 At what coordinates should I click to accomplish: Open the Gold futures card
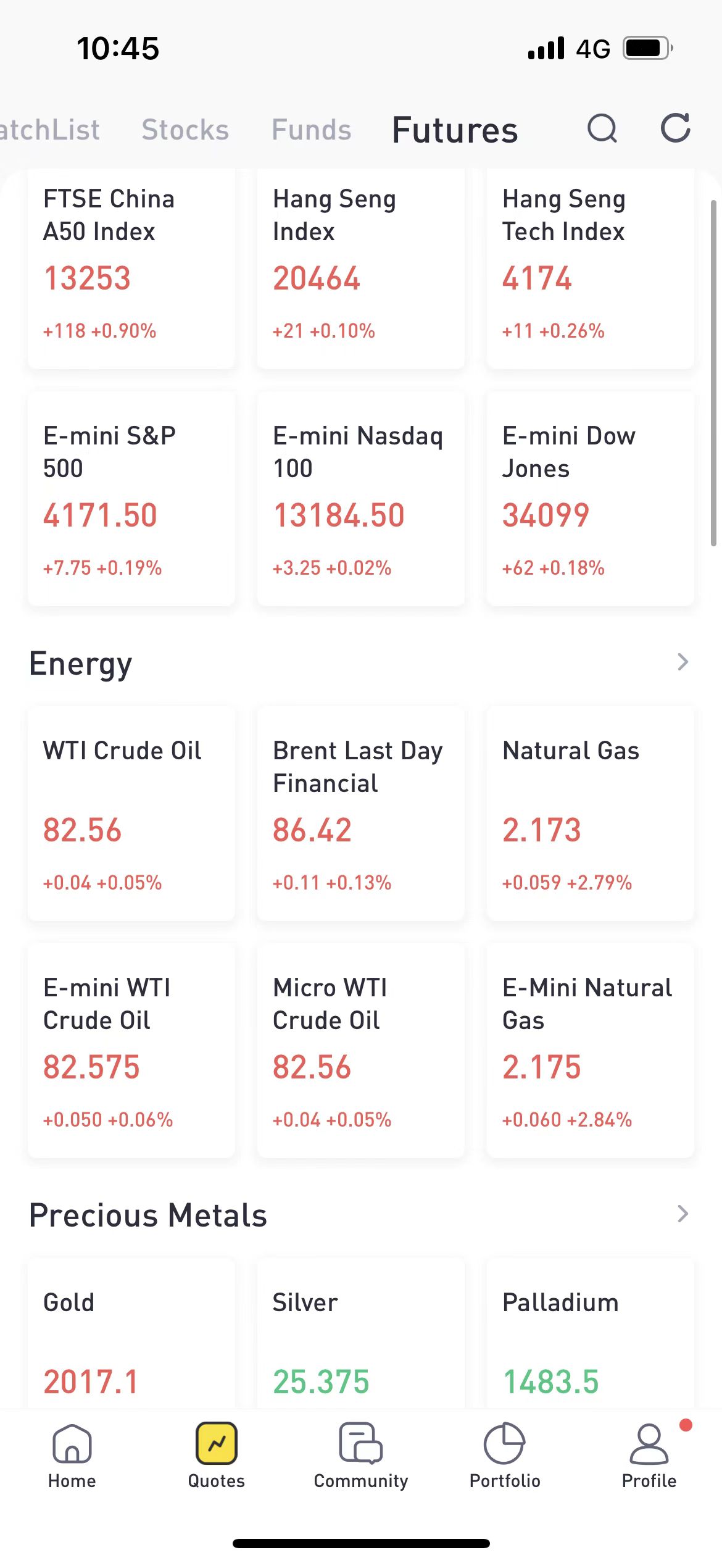coord(131,1333)
